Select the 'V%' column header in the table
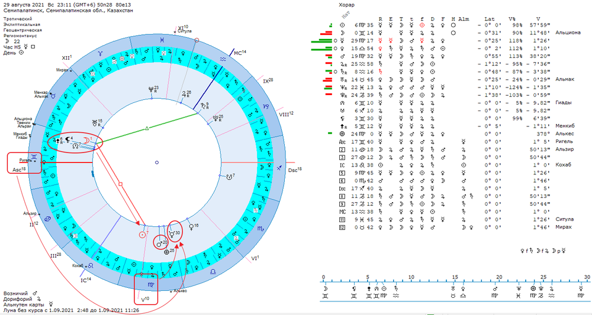Screen dimensions: 592x315 512,19
